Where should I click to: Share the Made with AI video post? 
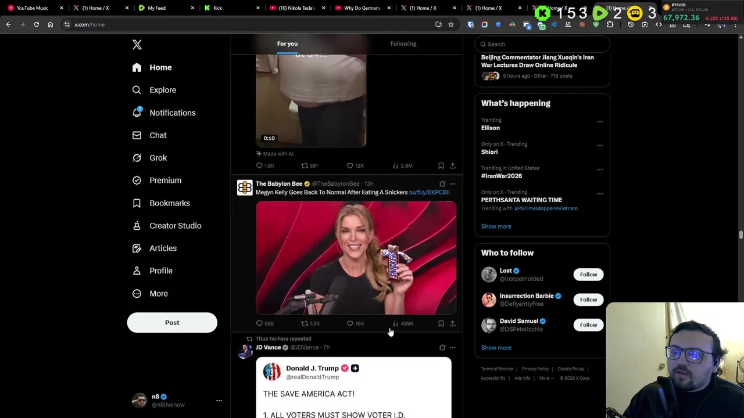point(453,166)
